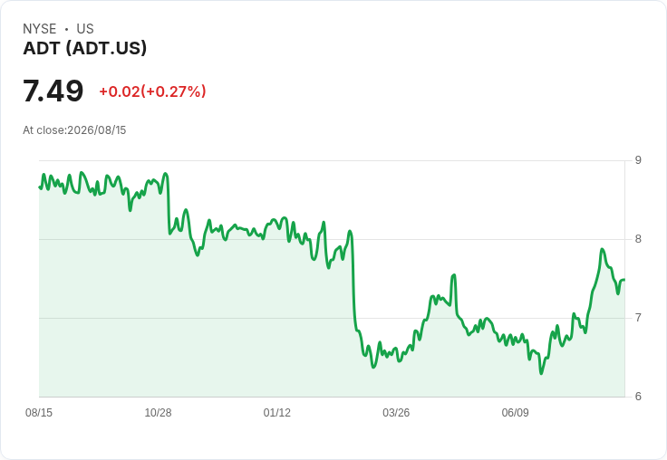Click the 8 y-axis price label
This screenshot has width=667, height=460.
[x=638, y=239]
